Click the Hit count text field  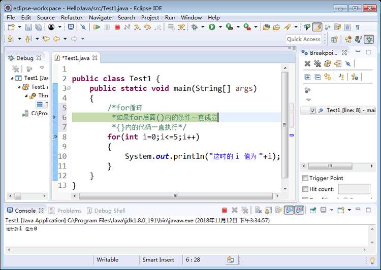(x=354, y=189)
